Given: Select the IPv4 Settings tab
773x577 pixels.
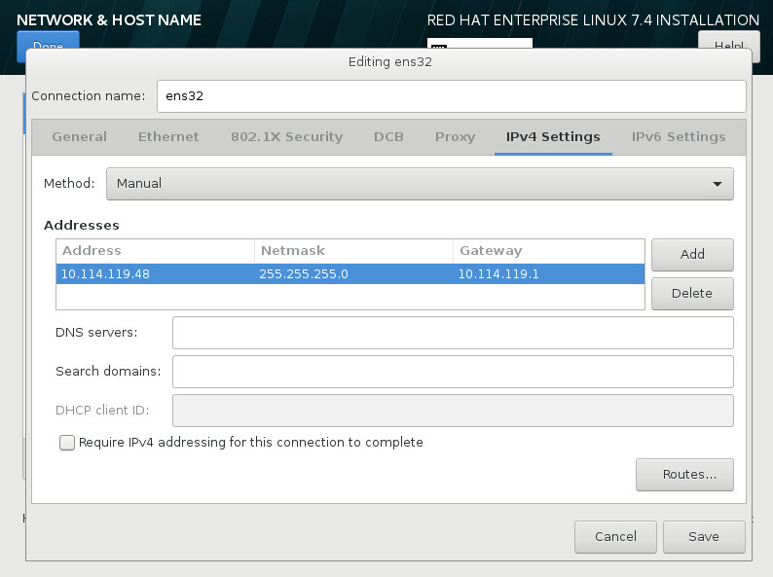Looking at the screenshot, I should pyautogui.click(x=553, y=136).
